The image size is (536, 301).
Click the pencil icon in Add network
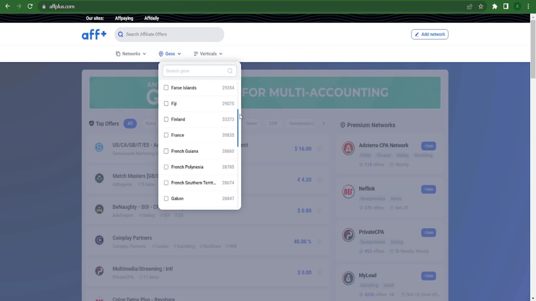coord(417,34)
